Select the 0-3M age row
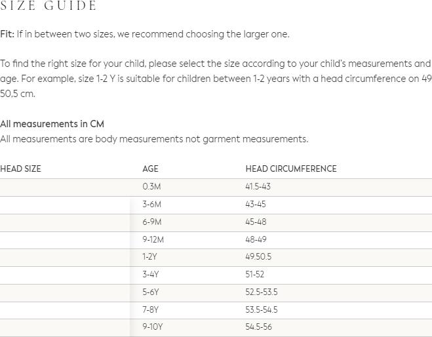Image resolution: width=432 pixels, height=337 pixels. (151, 187)
